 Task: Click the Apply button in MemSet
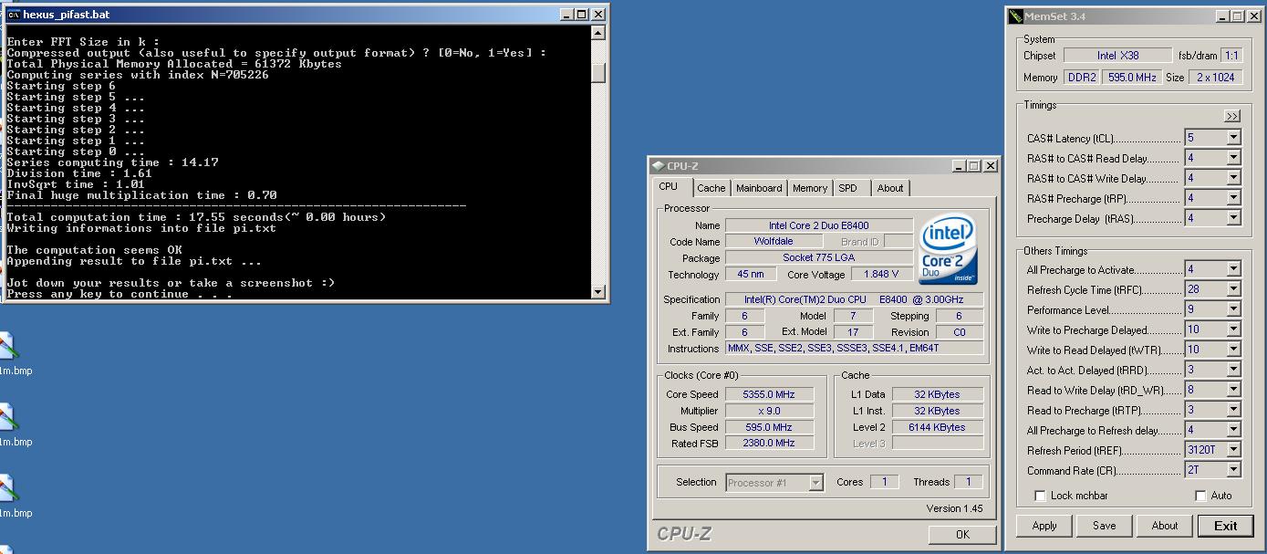1044,526
